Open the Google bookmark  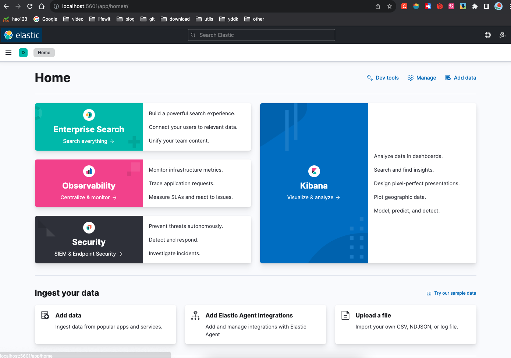tap(45, 19)
